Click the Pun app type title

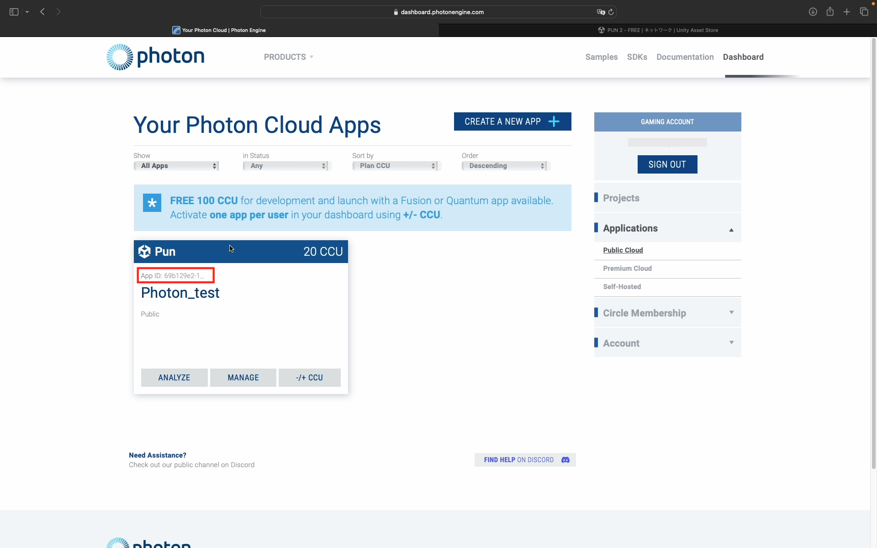click(x=165, y=252)
